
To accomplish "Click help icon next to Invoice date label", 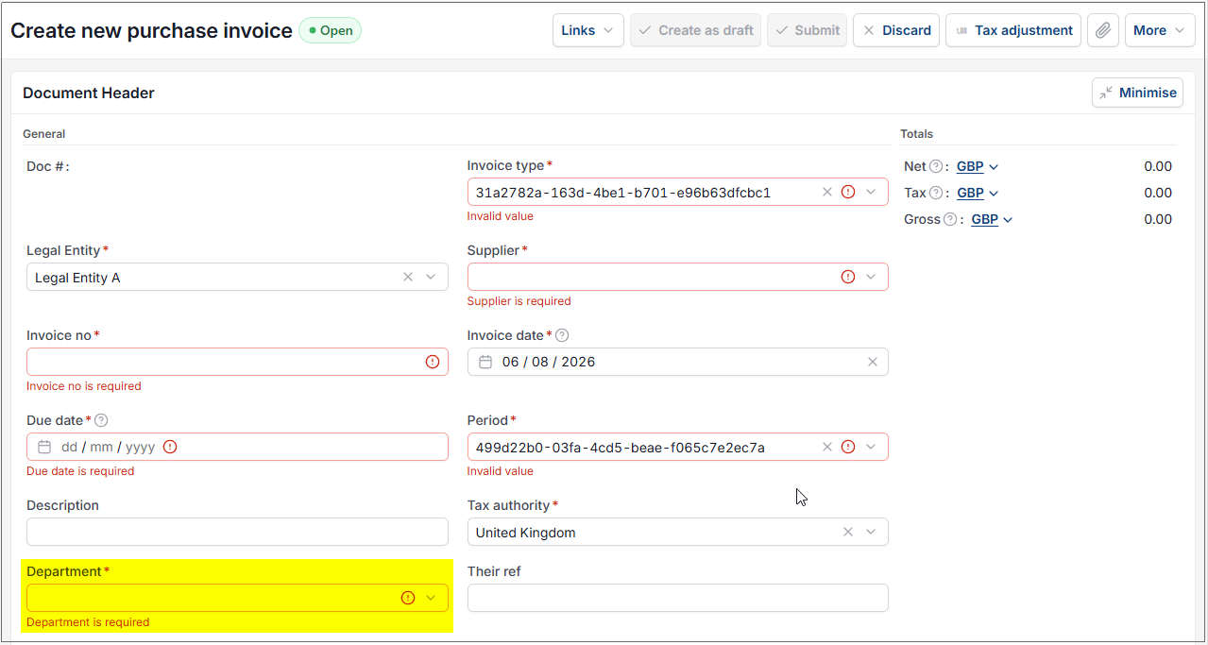I will coord(562,335).
